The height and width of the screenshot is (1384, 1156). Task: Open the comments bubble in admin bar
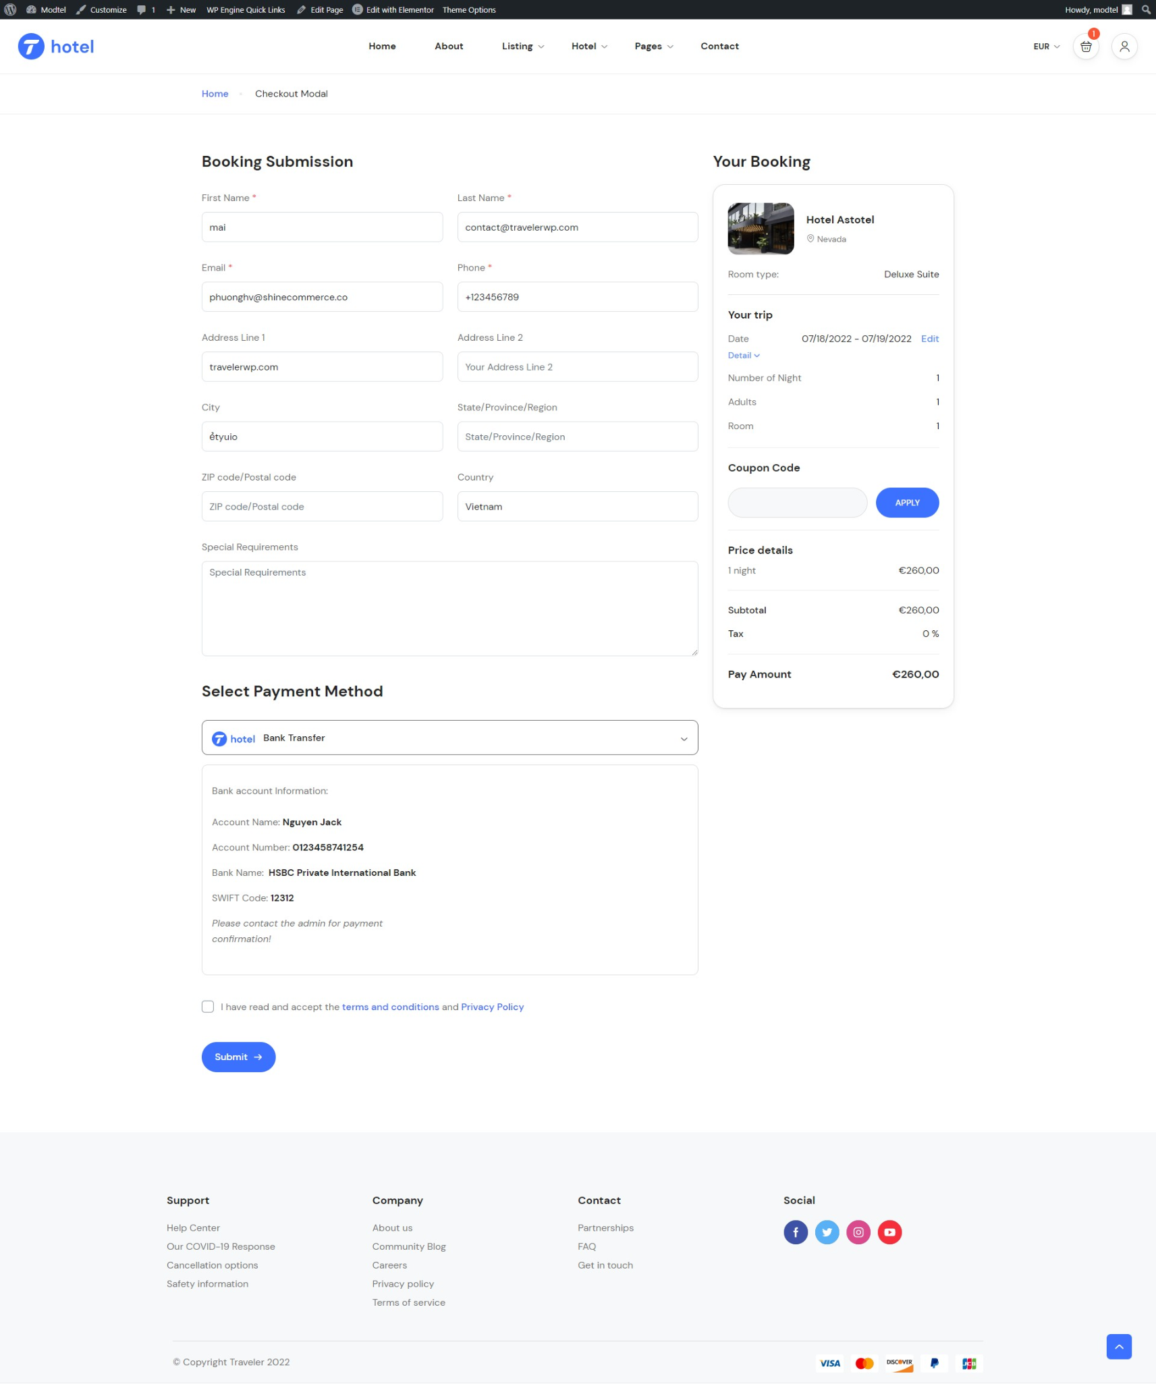coord(146,9)
